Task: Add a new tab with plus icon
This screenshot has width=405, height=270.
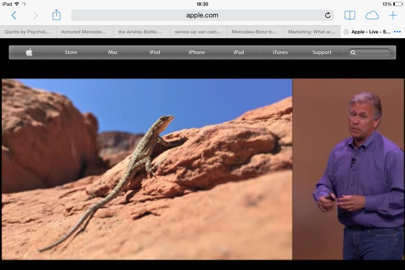Action: pos(393,16)
